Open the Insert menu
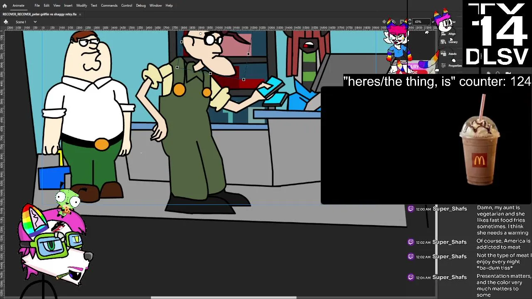 68,5
